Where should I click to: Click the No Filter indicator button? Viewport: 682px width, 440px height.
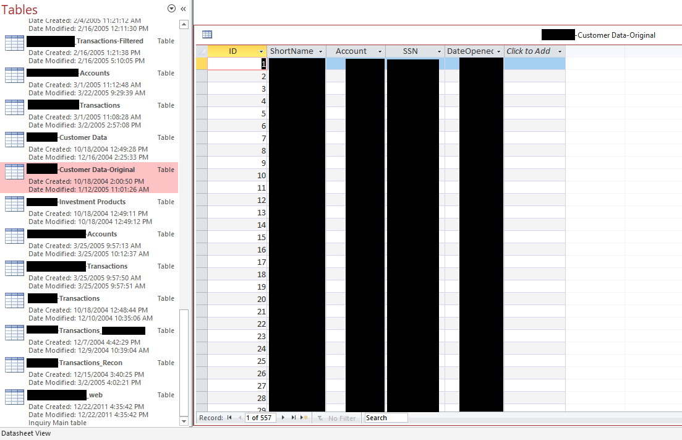click(x=336, y=418)
